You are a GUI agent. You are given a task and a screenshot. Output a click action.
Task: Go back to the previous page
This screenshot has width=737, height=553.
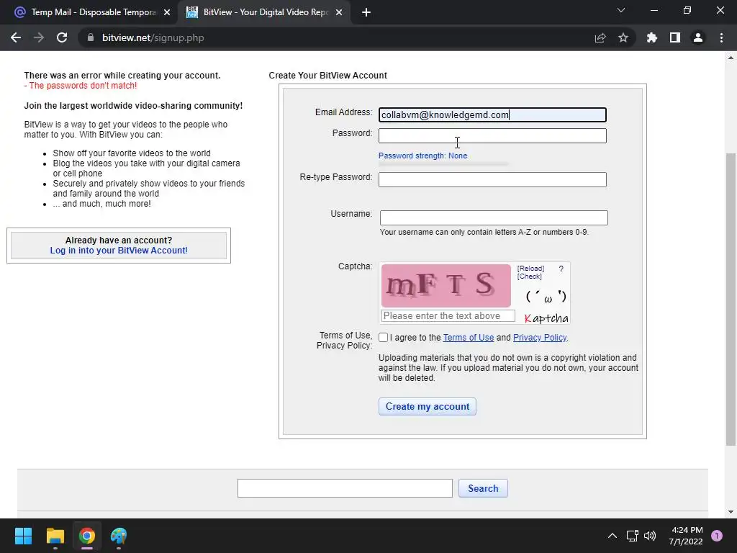(x=16, y=37)
